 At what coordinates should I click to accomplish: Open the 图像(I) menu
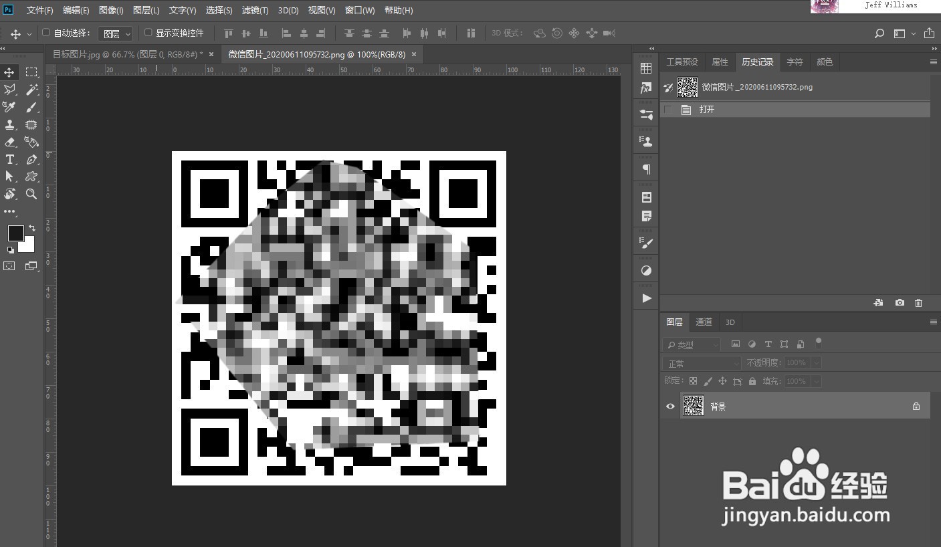(111, 10)
